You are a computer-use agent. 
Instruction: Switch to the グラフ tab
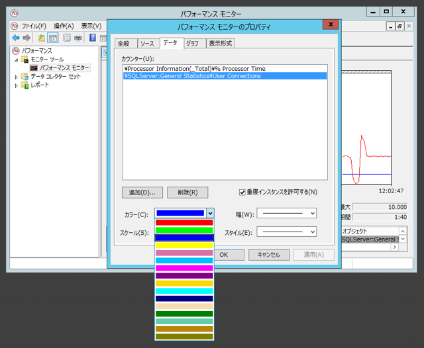tap(195, 44)
